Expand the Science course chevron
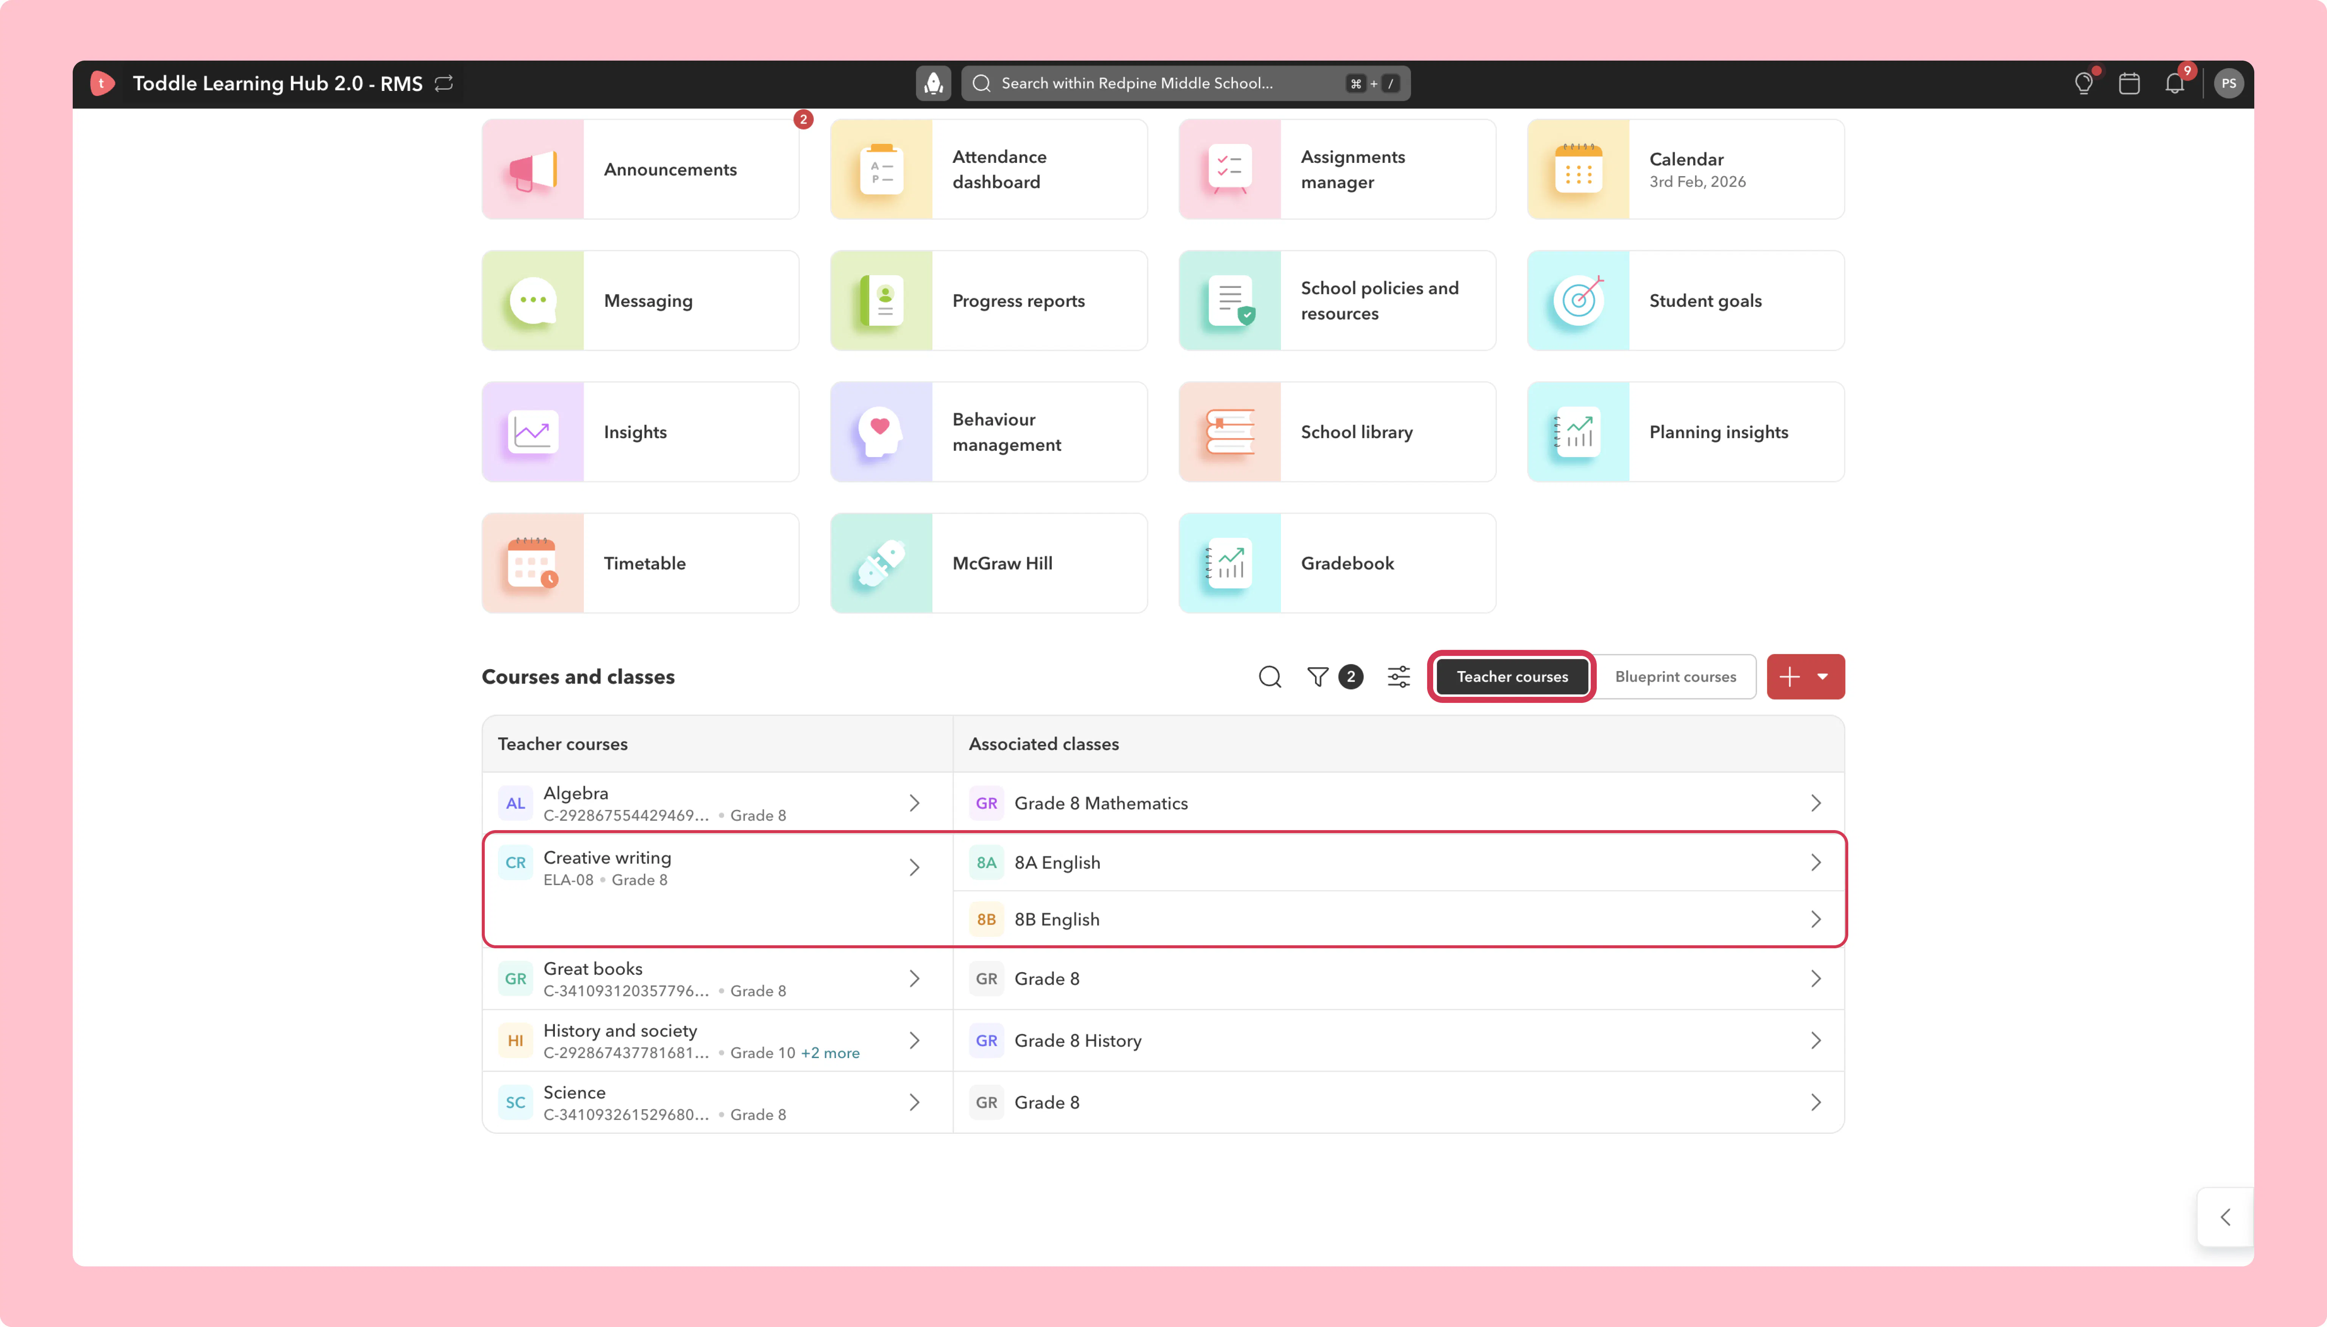Viewport: 2327px width, 1327px height. click(914, 1103)
